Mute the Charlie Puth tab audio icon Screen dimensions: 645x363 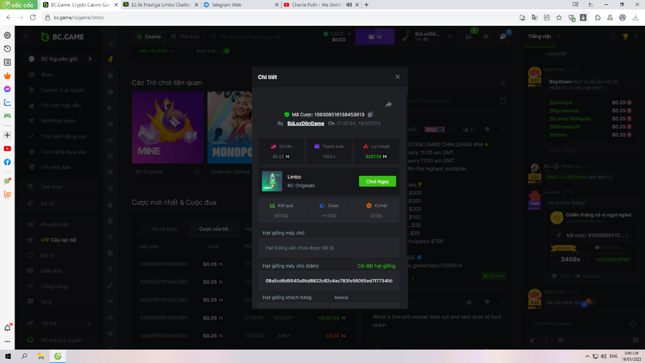click(349, 4)
